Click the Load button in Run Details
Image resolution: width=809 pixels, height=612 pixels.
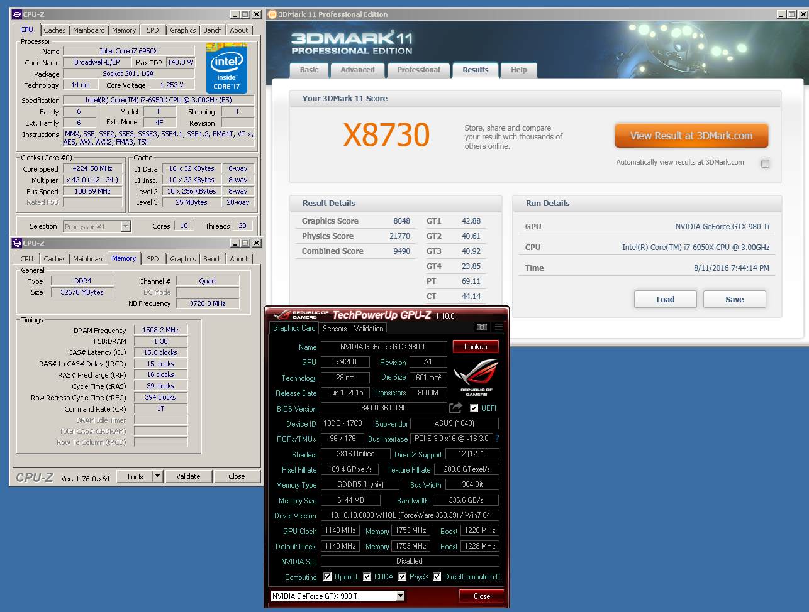666,299
